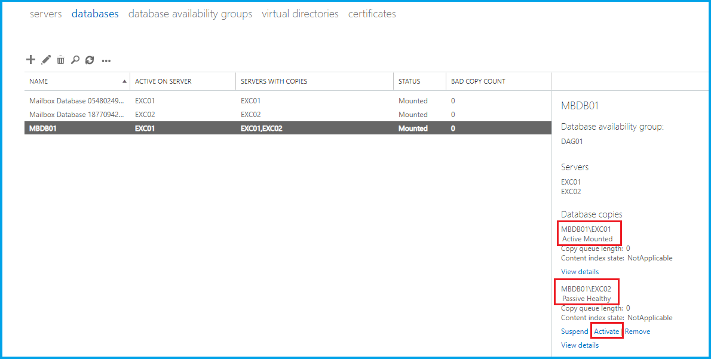Open the more options ellipsis menu
The width and height of the screenshot is (711, 359).
(x=106, y=60)
